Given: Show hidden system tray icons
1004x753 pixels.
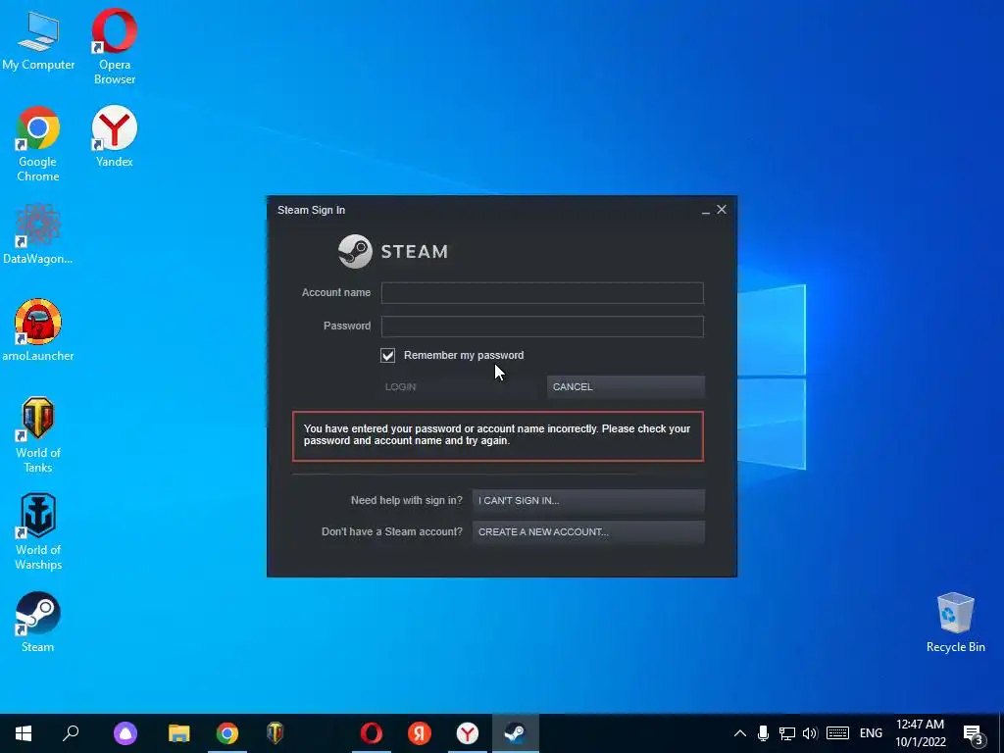Looking at the screenshot, I should [739, 733].
